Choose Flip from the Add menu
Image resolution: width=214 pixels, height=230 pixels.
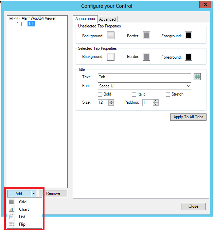pyautogui.click(x=24, y=224)
